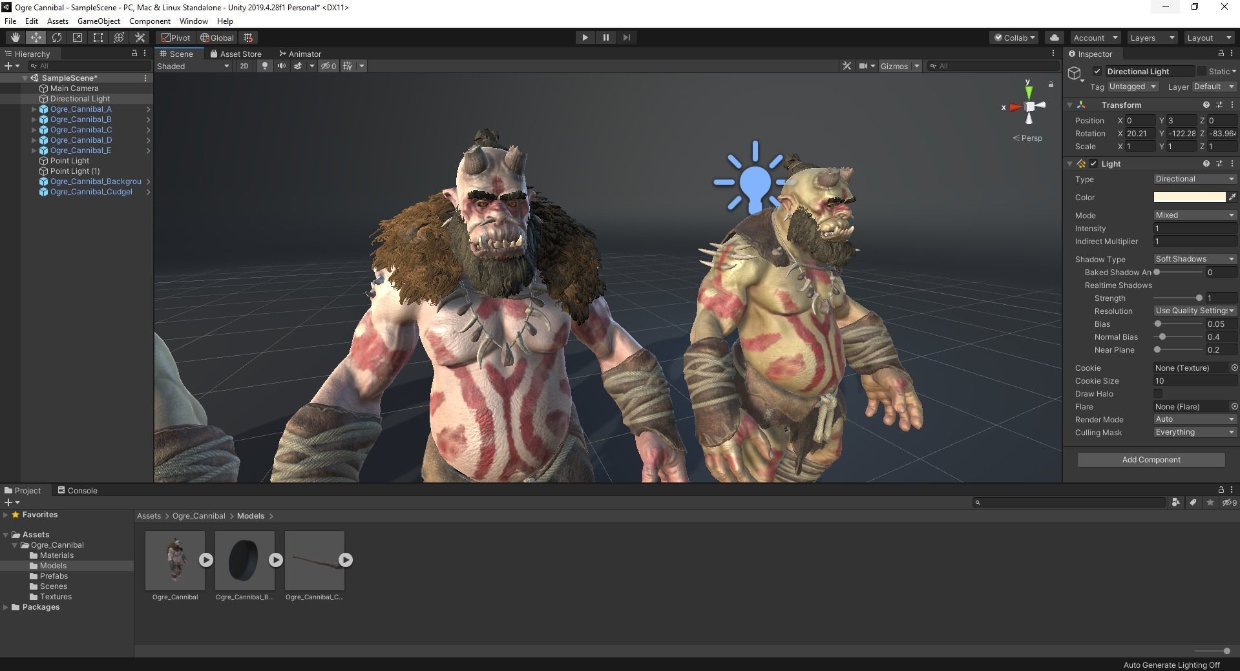1240x671 pixels.
Task: Toggle hidden objects visibility count
Action: [x=329, y=66]
